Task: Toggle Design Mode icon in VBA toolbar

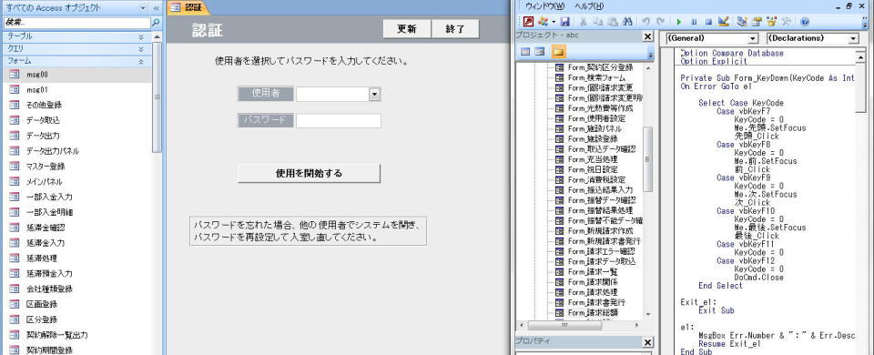Action: [x=724, y=22]
